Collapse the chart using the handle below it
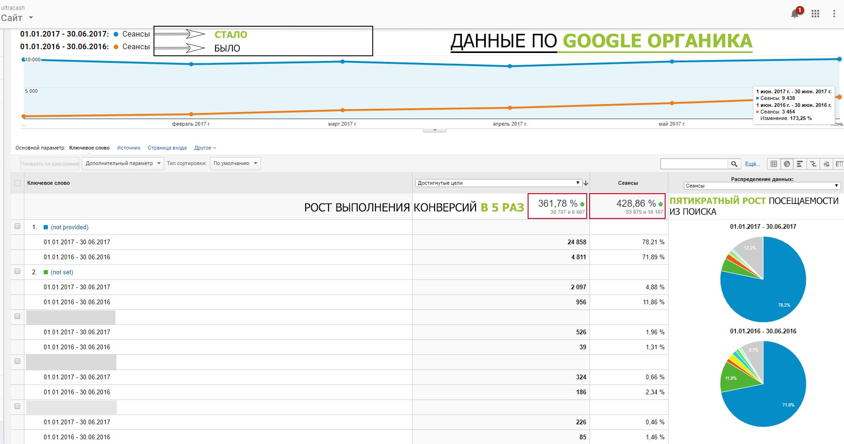 [x=435, y=130]
